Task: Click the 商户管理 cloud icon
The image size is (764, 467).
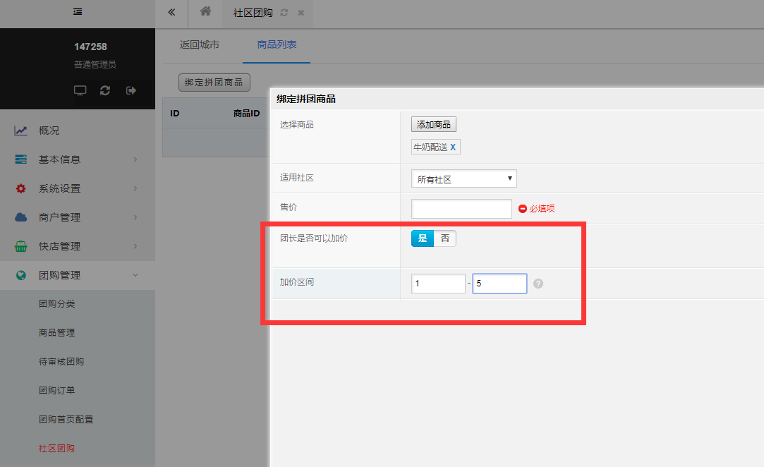Action: (21, 217)
